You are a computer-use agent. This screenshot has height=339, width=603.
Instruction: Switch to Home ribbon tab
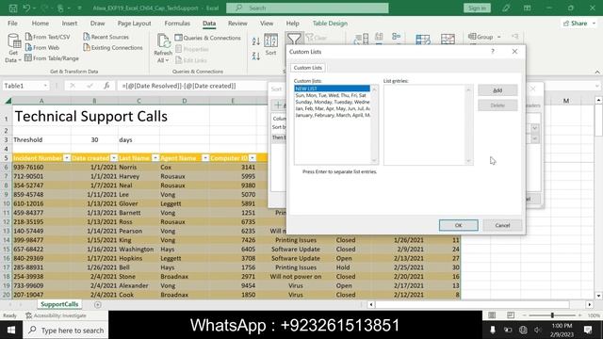pos(40,24)
